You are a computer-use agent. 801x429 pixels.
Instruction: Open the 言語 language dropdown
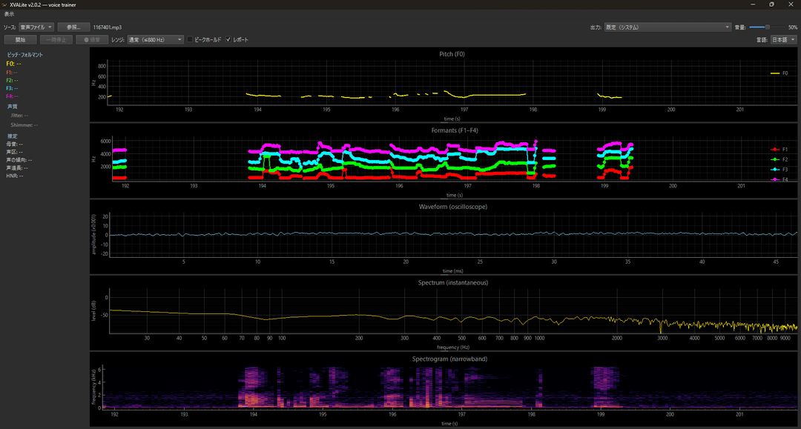click(x=783, y=39)
